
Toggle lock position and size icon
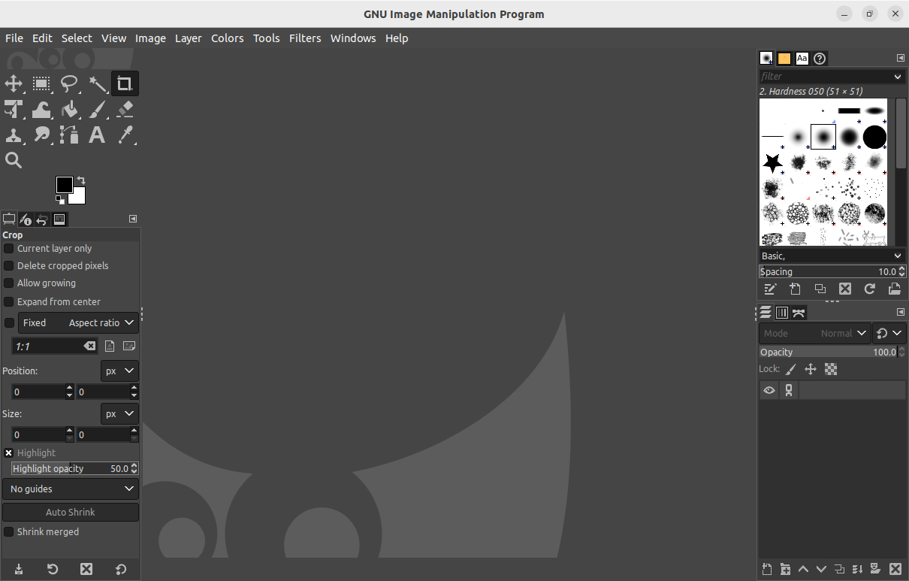pos(811,369)
